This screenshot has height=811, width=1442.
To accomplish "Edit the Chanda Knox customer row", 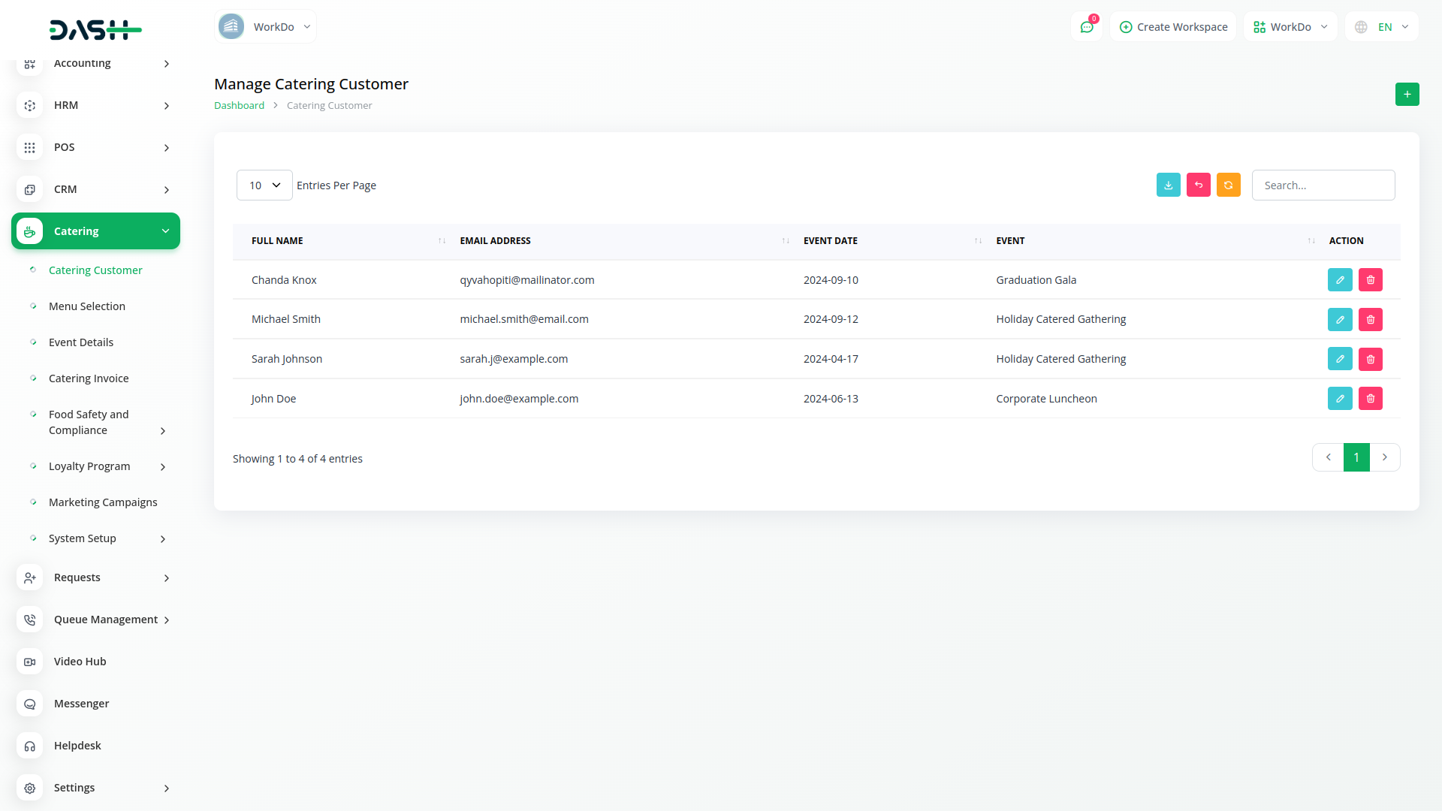I will (x=1339, y=280).
